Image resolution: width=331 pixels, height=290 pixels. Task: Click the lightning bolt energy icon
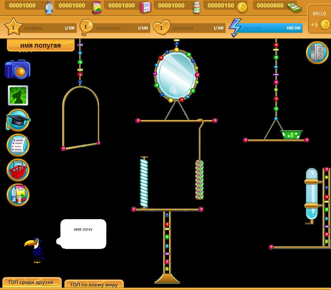(x=235, y=28)
